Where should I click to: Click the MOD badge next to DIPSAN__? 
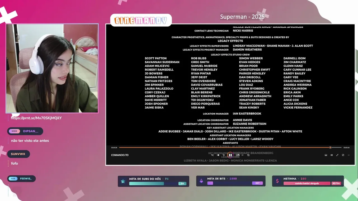point(14,131)
